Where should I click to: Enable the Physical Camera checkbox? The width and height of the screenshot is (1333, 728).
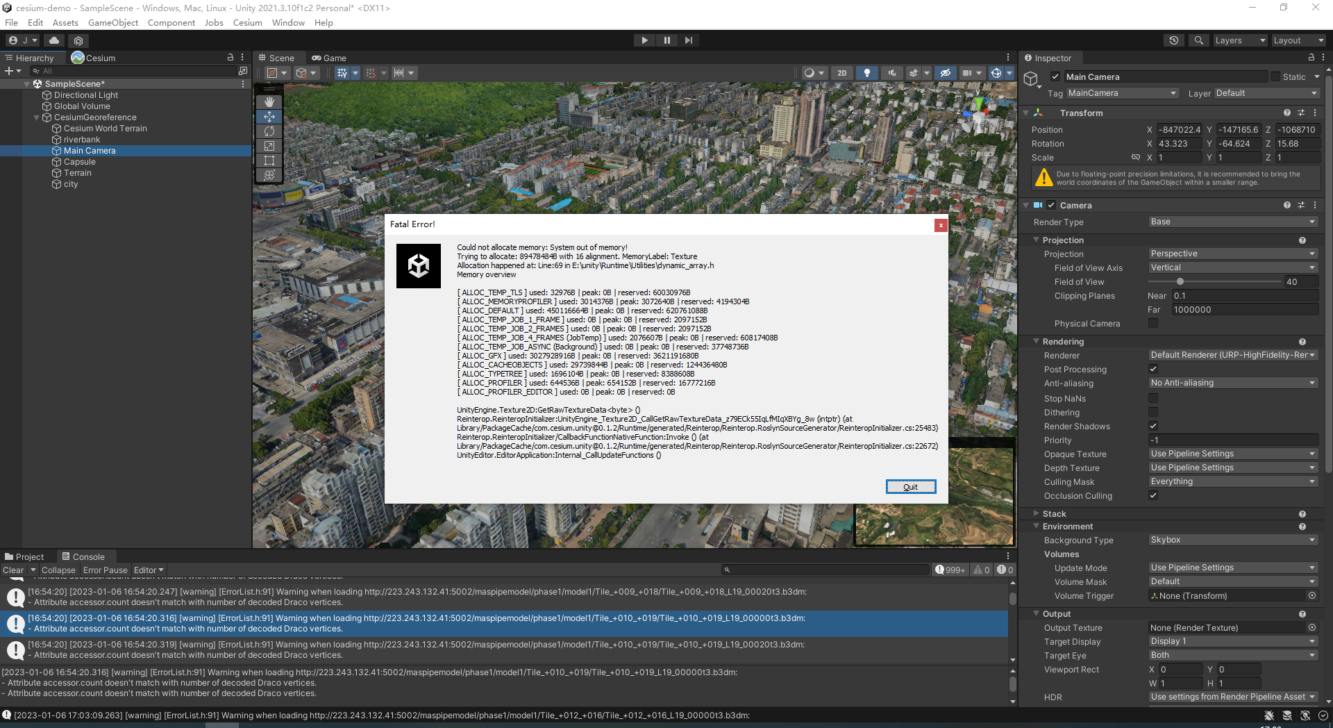1153,323
